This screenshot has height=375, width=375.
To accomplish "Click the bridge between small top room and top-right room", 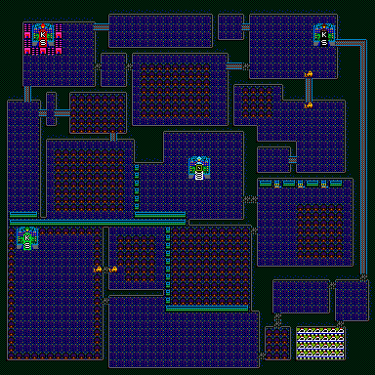I will click(x=246, y=27).
